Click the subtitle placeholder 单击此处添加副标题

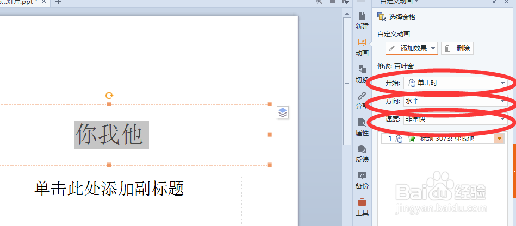pyautogui.click(x=109, y=189)
